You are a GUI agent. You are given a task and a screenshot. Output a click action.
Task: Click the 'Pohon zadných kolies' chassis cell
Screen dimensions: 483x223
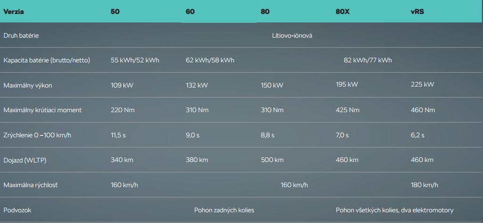pyautogui.click(x=225, y=210)
